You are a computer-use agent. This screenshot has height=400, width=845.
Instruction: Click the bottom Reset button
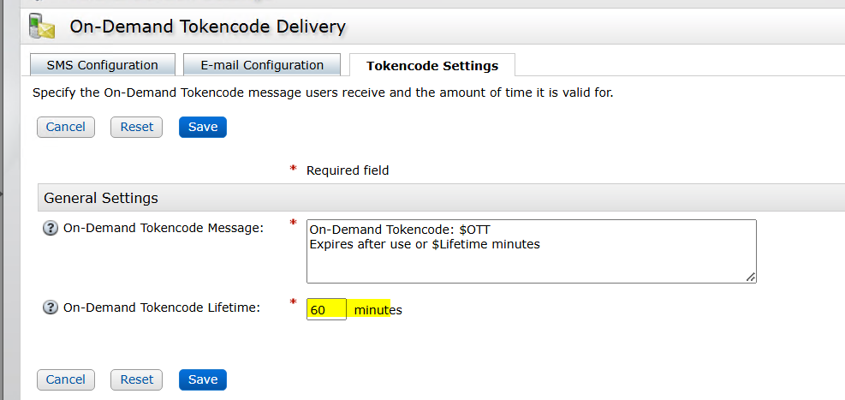tap(136, 379)
